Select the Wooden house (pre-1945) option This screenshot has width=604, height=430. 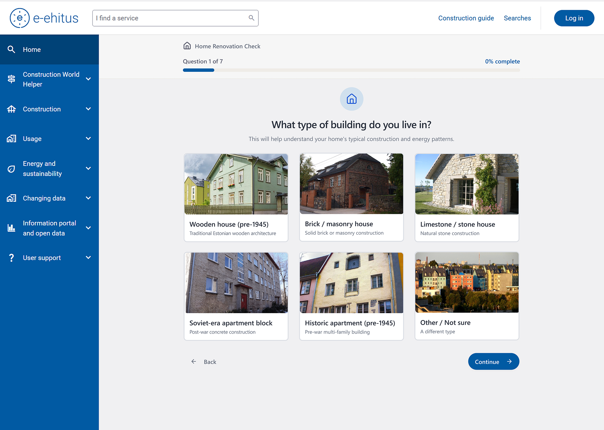236,197
